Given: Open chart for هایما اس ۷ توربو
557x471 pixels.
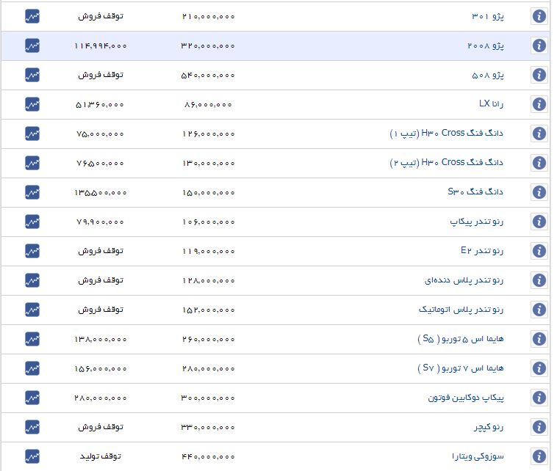Looking at the screenshot, I should [x=32, y=368].
